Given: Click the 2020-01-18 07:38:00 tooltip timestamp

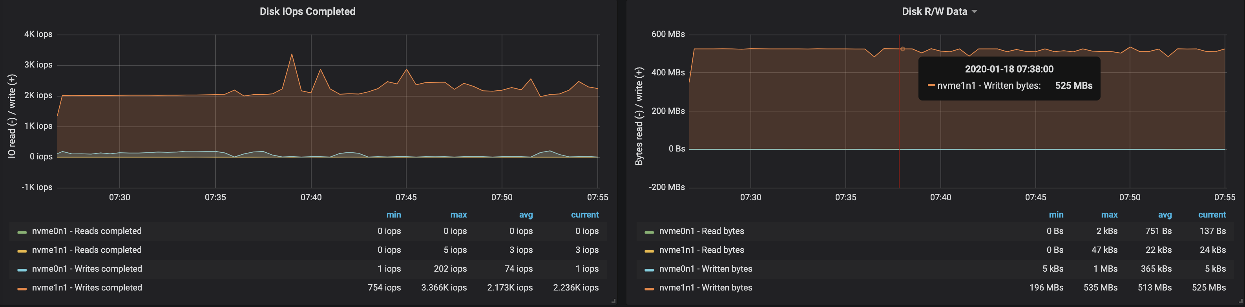Looking at the screenshot, I should [1009, 69].
